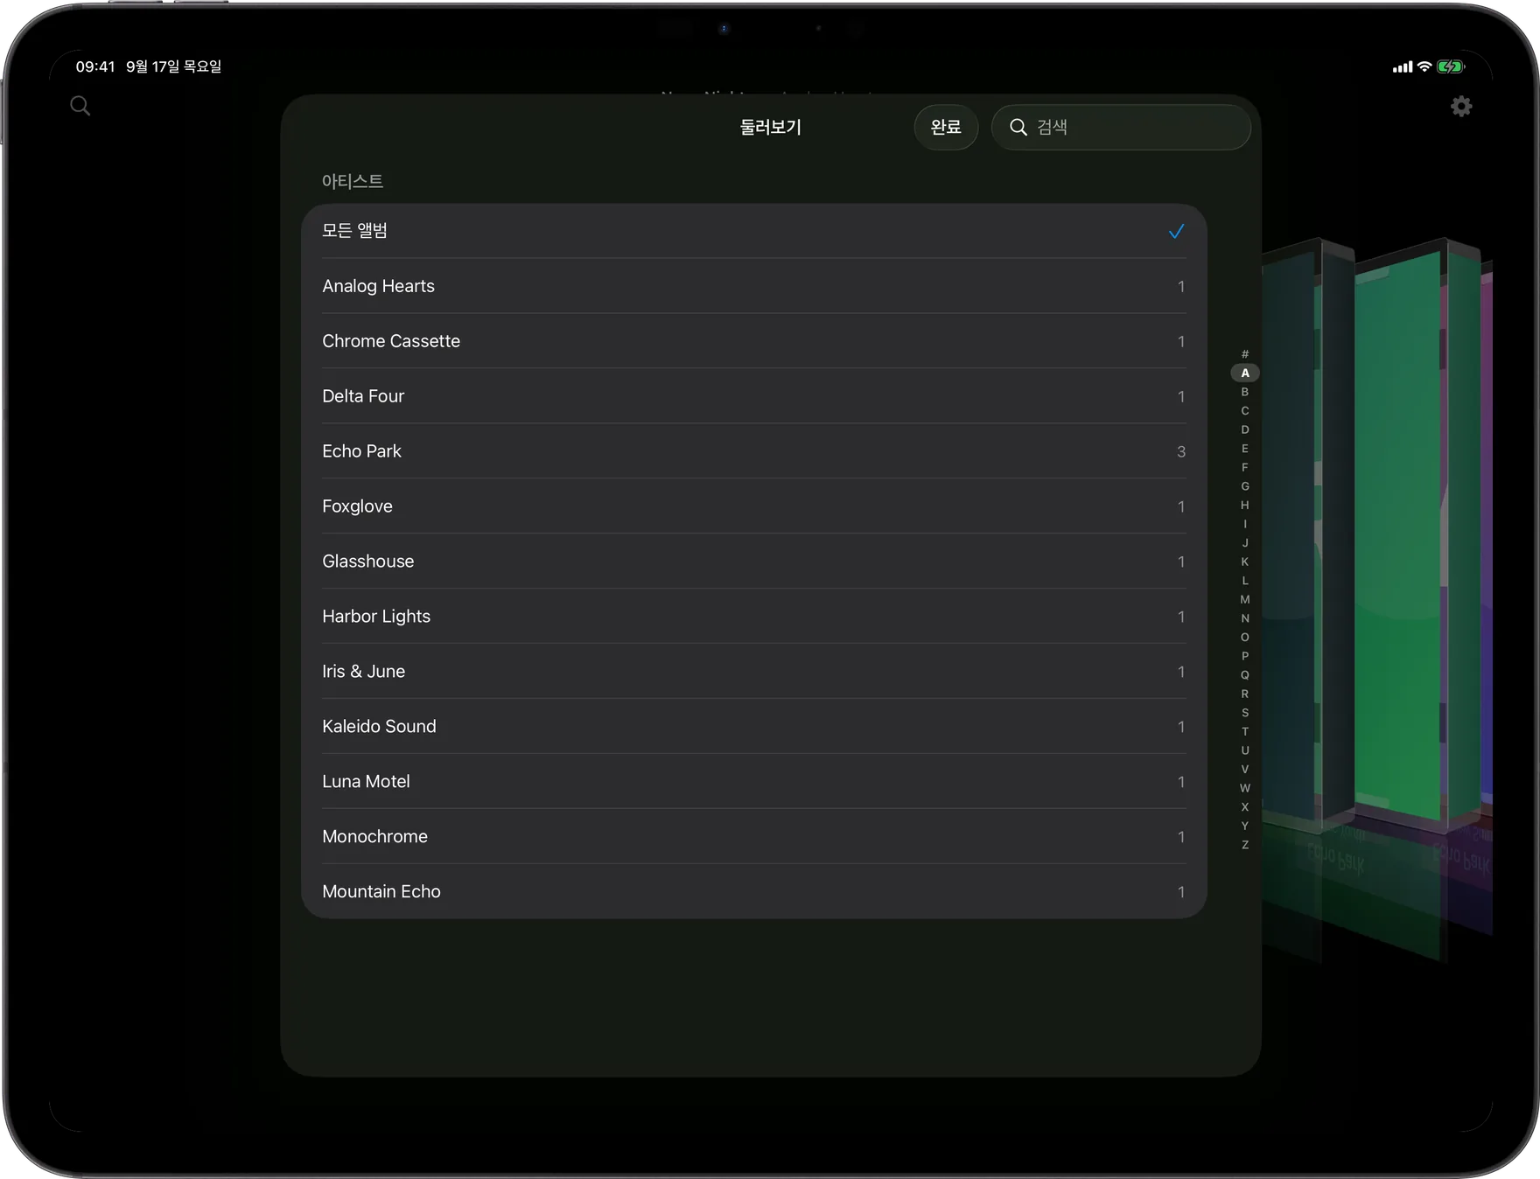
Task: Select the 모든 앨범 row
Action: (754, 231)
